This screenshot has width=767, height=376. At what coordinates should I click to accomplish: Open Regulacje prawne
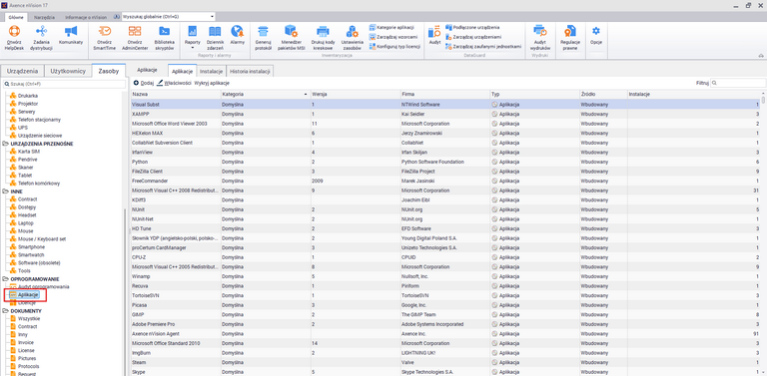(x=570, y=38)
